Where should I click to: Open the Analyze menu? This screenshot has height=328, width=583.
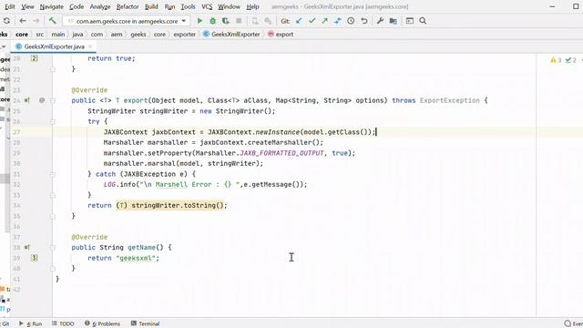pos(100,6)
